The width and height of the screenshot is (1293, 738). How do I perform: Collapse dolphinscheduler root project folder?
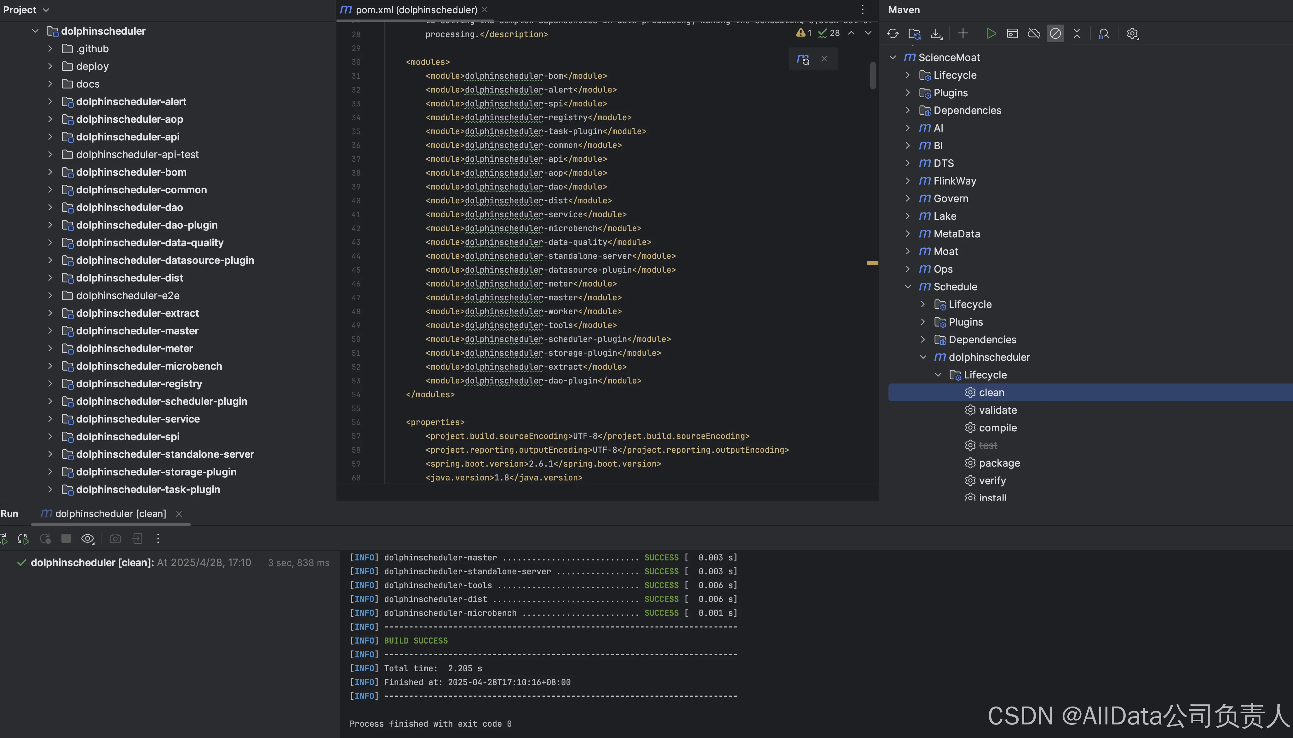(35, 31)
